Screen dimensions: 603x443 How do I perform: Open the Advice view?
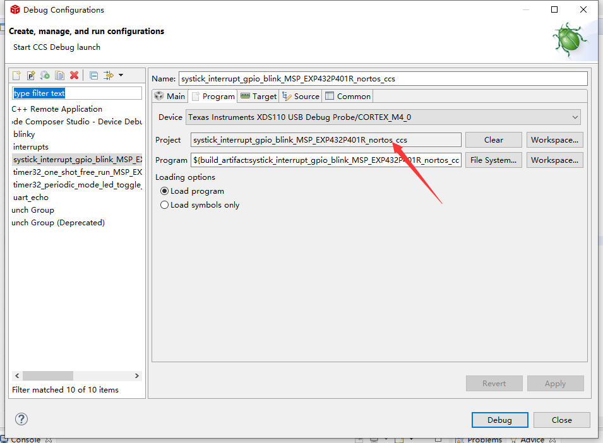[x=533, y=439]
